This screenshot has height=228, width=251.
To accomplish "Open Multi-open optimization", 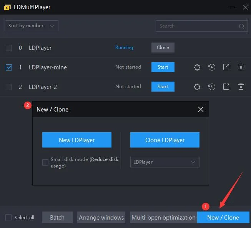I will 163,217.
